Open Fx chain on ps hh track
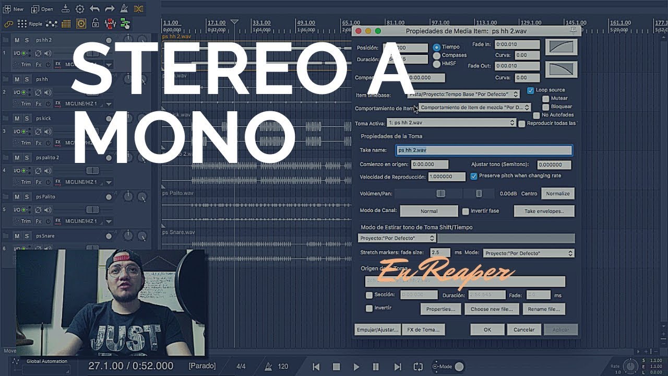668x376 pixels. click(39, 104)
